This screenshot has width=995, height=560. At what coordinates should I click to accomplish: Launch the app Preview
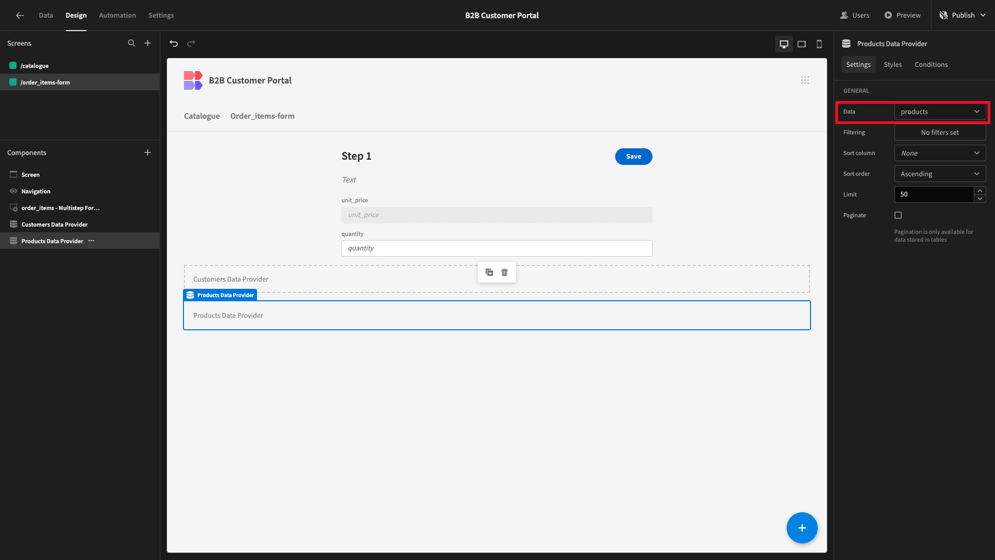click(902, 15)
